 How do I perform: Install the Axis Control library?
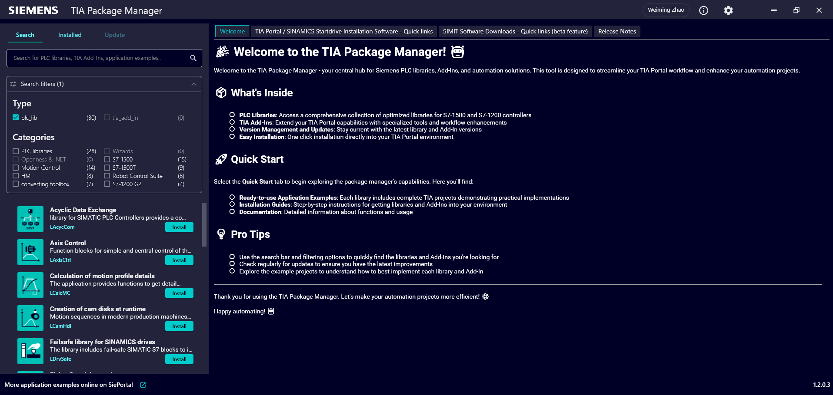click(179, 260)
